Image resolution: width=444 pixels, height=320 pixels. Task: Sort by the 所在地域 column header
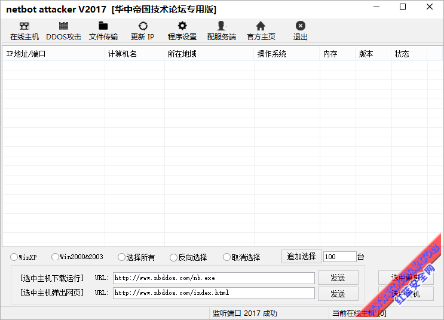click(209, 54)
